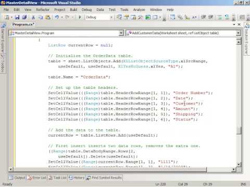Viewport: 250px width, 187px height.
Task: Expand the Redo history dropdown arrow
Action: (72, 17)
